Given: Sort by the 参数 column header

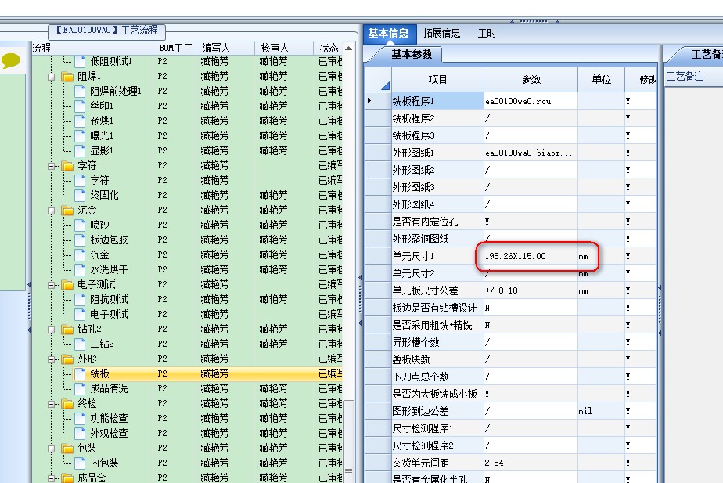Looking at the screenshot, I should (531, 79).
